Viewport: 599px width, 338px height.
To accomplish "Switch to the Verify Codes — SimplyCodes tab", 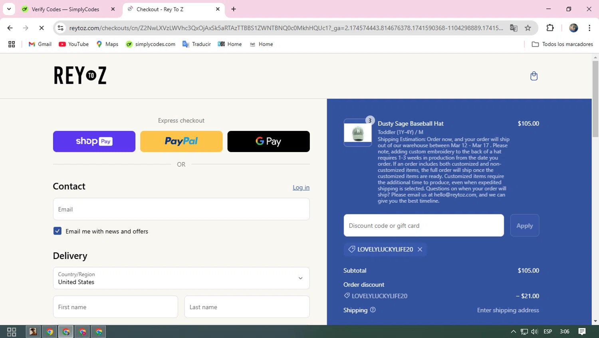I will (66, 9).
